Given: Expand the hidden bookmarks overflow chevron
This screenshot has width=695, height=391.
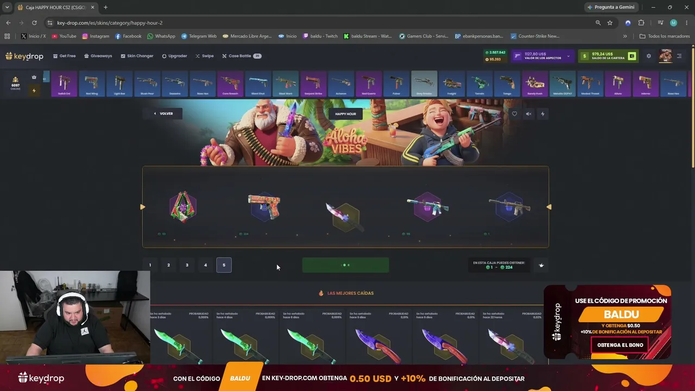Looking at the screenshot, I should [x=625, y=36].
